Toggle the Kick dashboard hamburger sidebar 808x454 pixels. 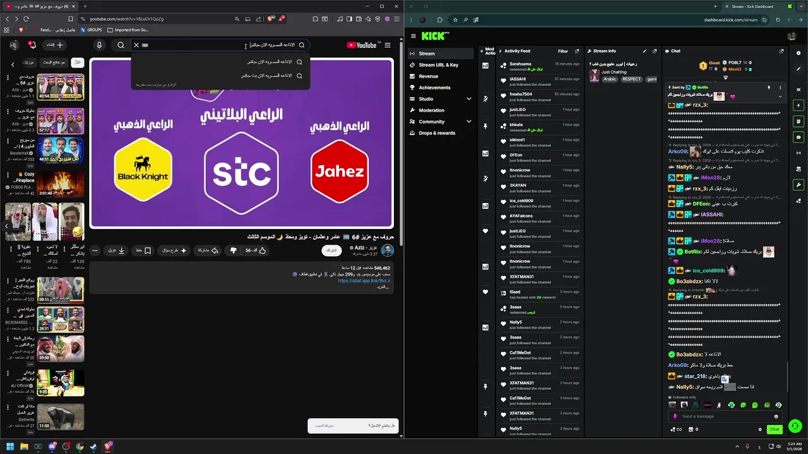413,36
